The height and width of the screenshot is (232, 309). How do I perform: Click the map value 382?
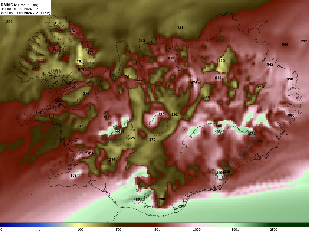(x=142, y=41)
